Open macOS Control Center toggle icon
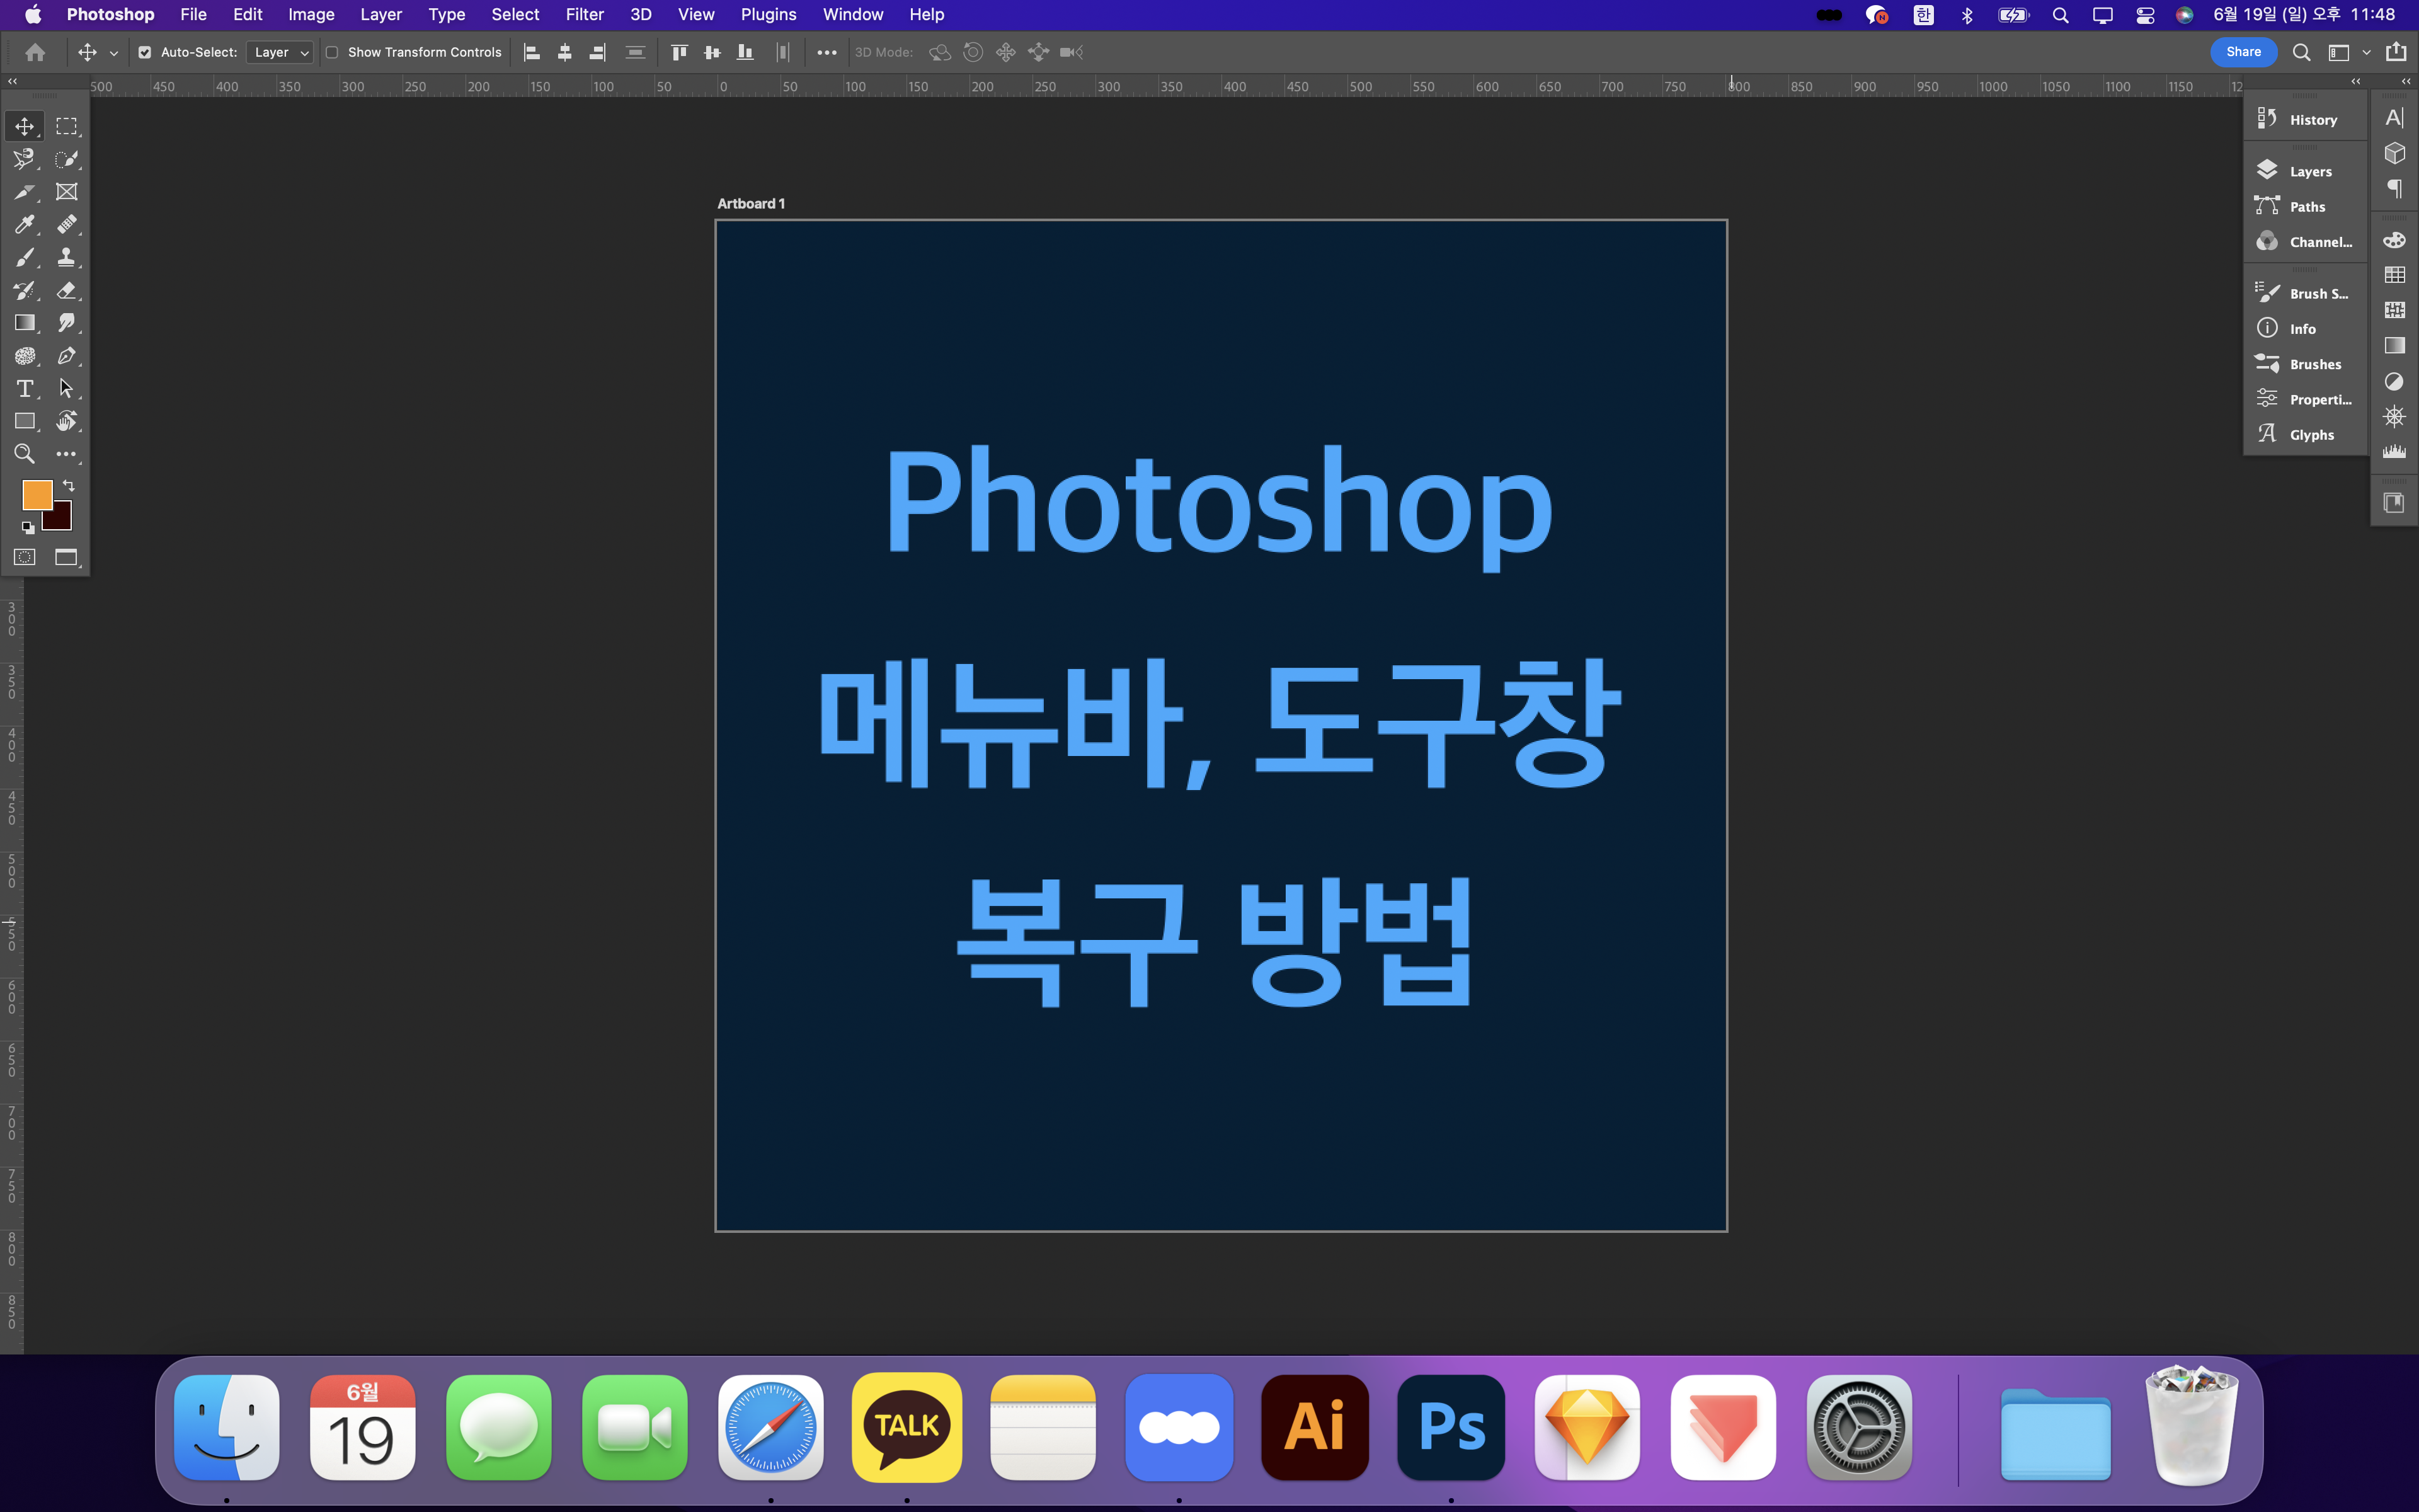2419x1512 pixels. coord(2145,15)
